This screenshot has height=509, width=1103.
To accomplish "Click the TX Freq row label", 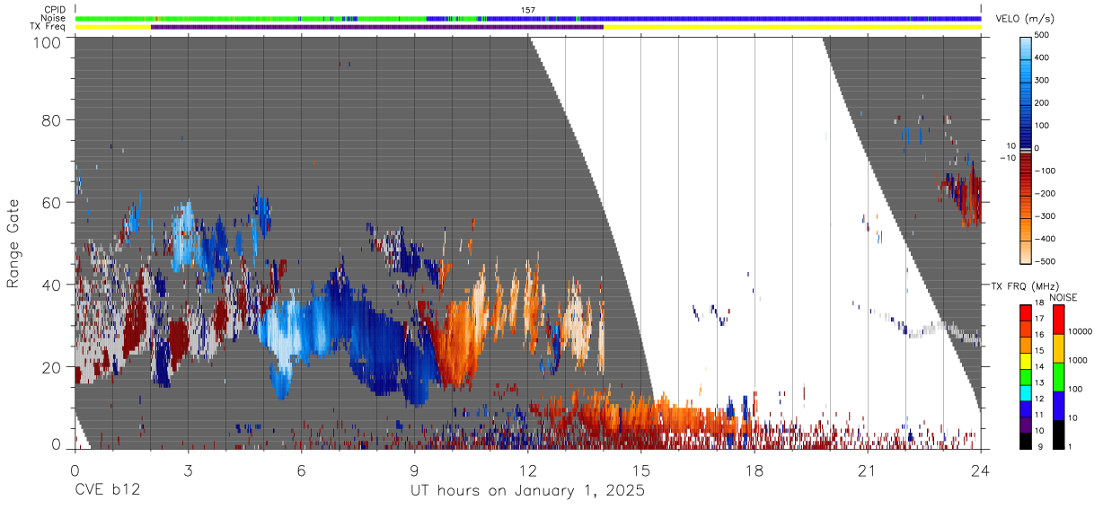I will point(47,27).
